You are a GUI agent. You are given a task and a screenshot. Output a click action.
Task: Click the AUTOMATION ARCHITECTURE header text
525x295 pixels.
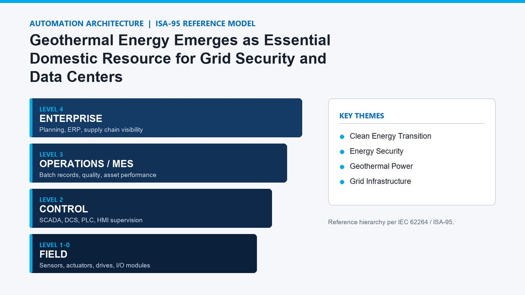coord(86,24)
